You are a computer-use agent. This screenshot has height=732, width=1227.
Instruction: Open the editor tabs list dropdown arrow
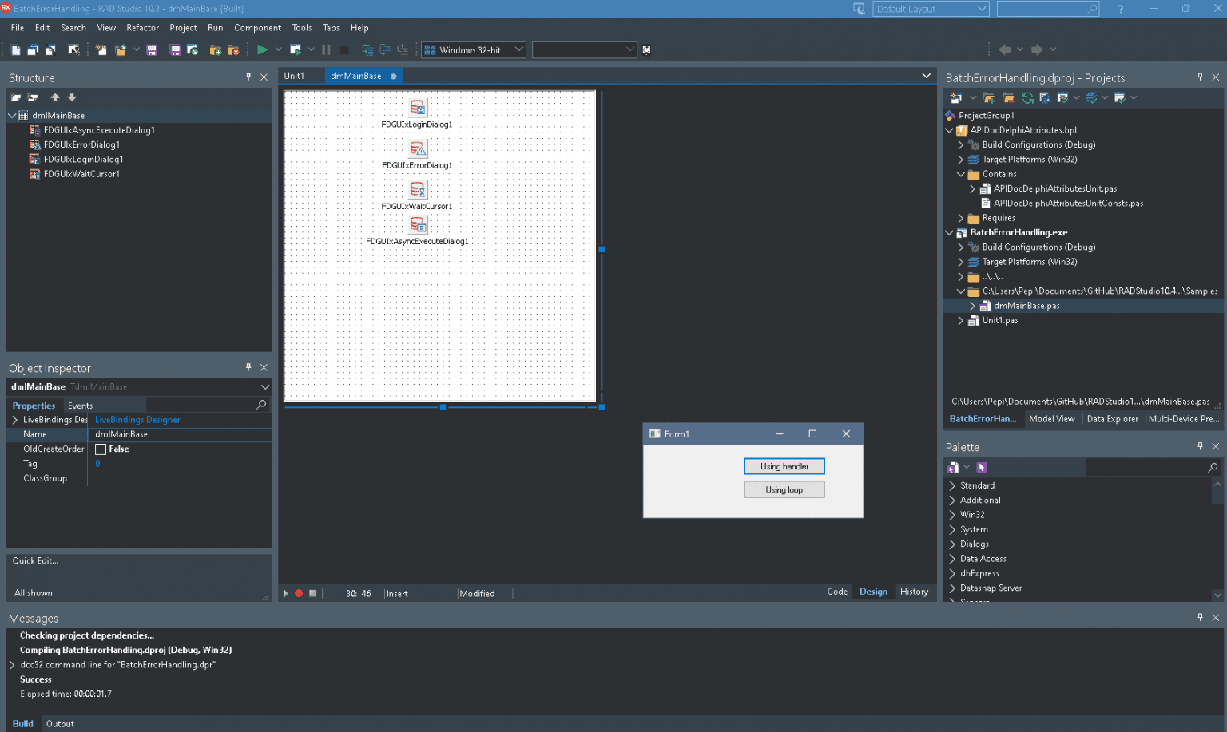[926, 76]
